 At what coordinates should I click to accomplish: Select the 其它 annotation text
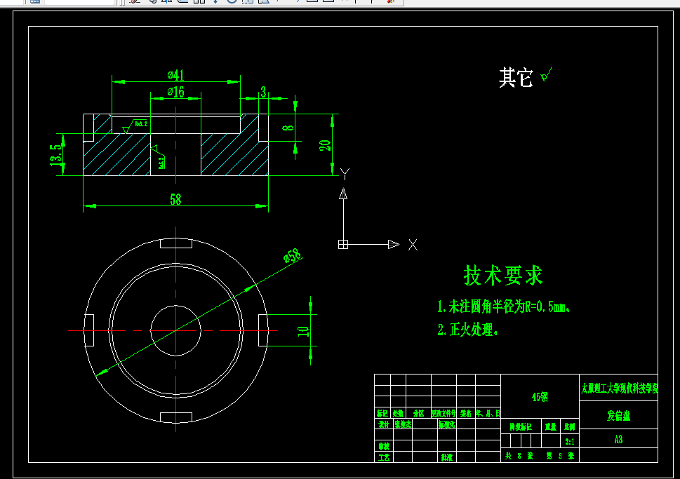(516, 78)
